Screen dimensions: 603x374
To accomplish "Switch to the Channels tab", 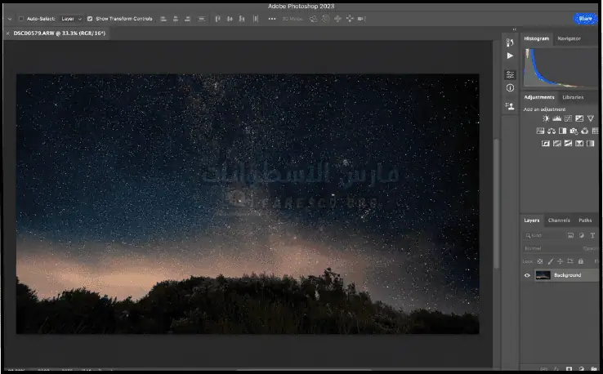I will click(x=559, y=220).
